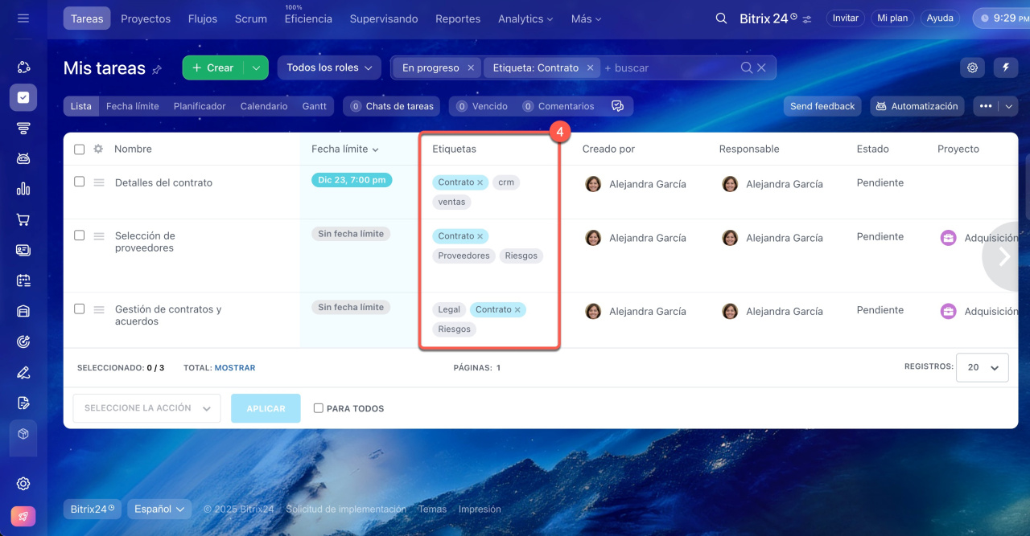Image resolution: width=1030 pixels, height=536 pixels.
Task: Open task list settings gear icon
Action: tap(972, 68)
